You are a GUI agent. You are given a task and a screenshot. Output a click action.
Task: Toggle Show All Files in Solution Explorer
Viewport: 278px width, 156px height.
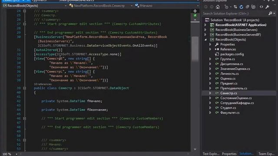[253, 7]
